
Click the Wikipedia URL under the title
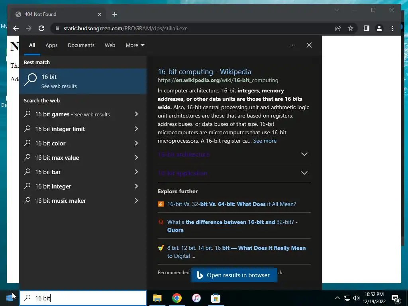tap(218, 80)
